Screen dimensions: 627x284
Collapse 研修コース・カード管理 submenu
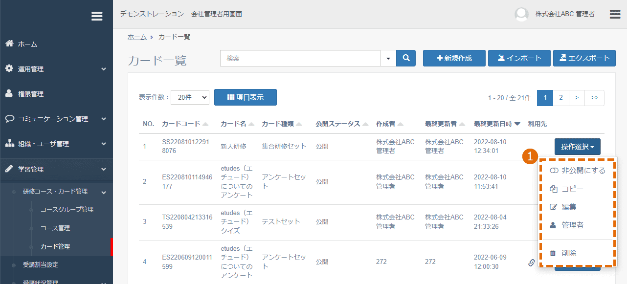coord(56,191)
